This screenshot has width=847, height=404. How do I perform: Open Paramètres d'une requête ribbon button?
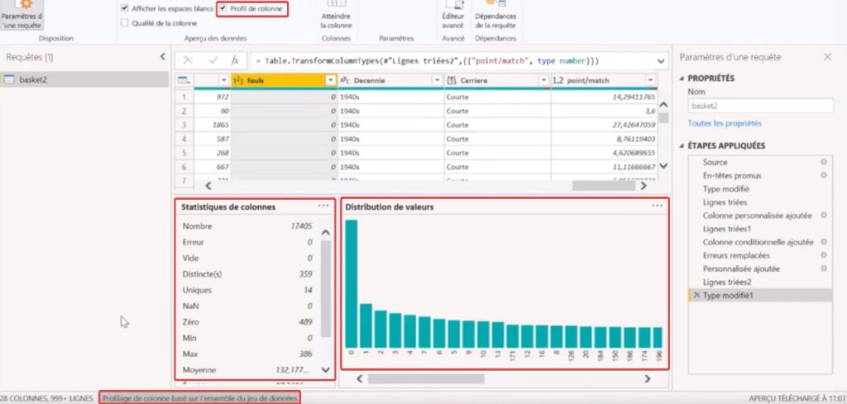click(x=22, y=15)
